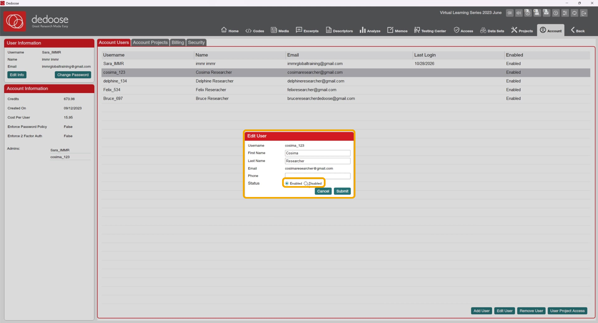The width and height of the screenshot is (598, 323).
Task: Click the First Name field containing Cosima
Action: (x=318, y=153)
